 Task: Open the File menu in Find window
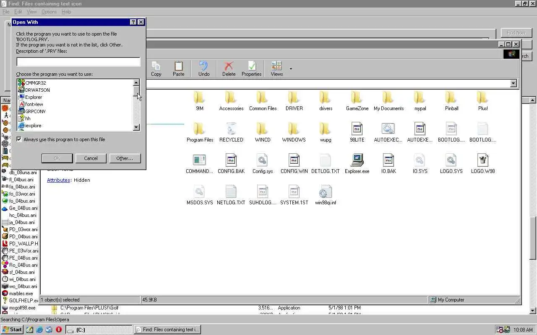pyautogui.click(x=6, y=12)
